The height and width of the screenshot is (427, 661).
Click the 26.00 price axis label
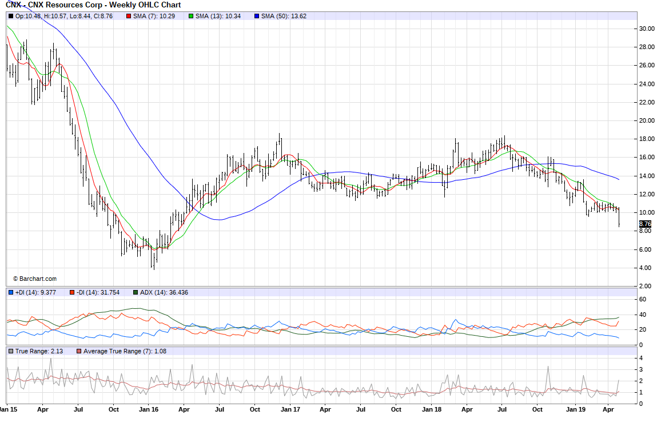click(647, 66)
